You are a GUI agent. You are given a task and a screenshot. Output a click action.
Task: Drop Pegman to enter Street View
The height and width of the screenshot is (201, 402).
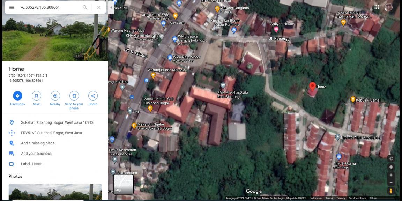point(390,190)
